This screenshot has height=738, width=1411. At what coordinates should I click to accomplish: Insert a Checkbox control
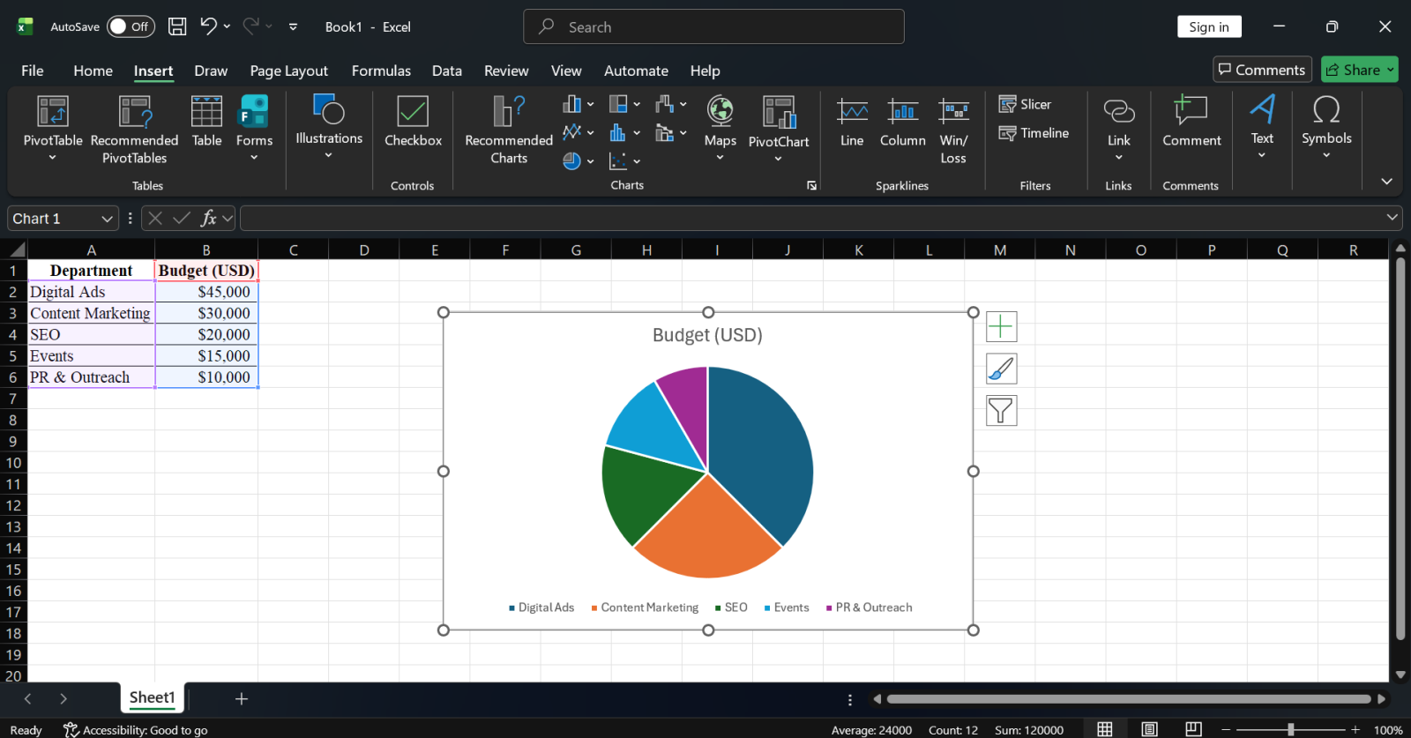point(413,122)
